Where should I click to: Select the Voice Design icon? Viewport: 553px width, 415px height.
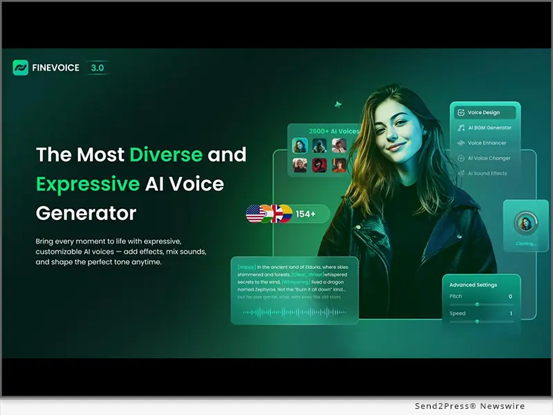coord(461,112)
